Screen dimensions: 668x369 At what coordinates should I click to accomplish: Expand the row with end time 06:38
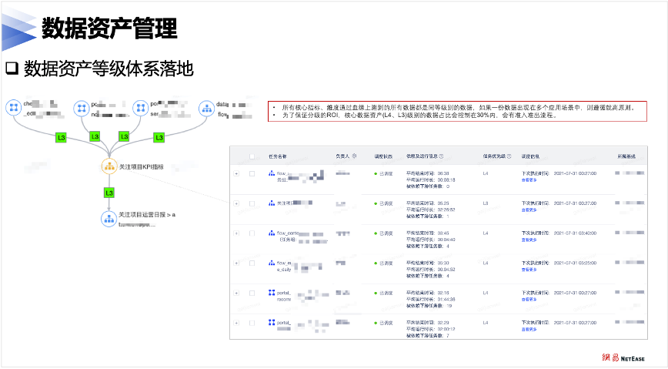coord(236,173)
